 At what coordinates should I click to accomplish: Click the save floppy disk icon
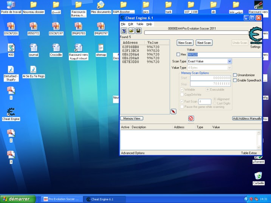tap(138, 31)
